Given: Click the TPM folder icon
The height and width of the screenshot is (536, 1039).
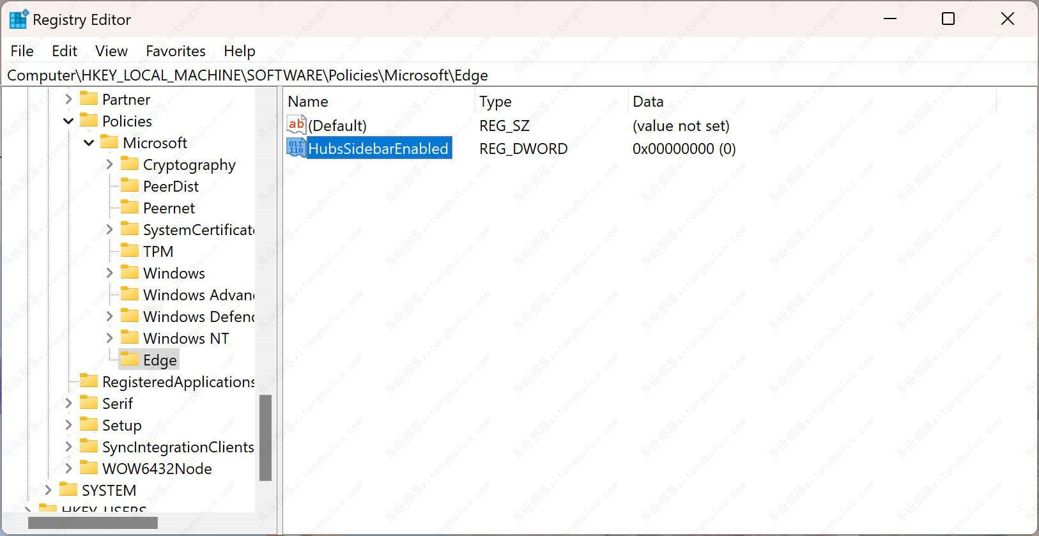Looking at the screenshot, I should pyautogui.click(x=130, y=251).
